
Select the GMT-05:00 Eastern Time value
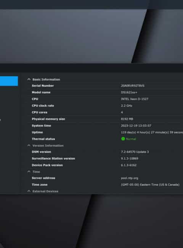pyautogui.click(x=150, y=185)
